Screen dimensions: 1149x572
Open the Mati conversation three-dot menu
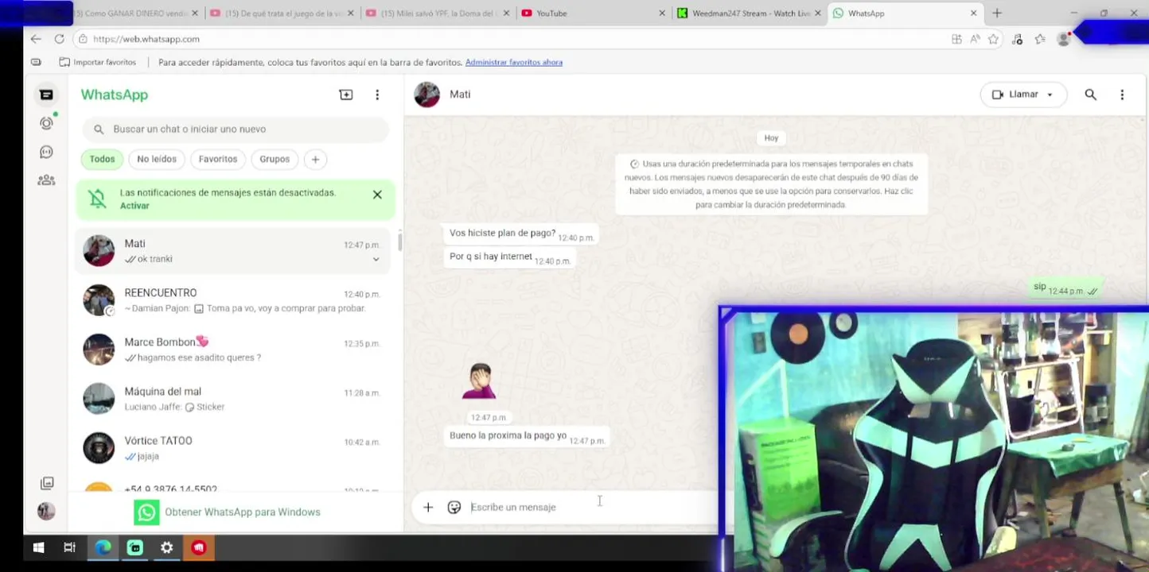pos(1122,95)
